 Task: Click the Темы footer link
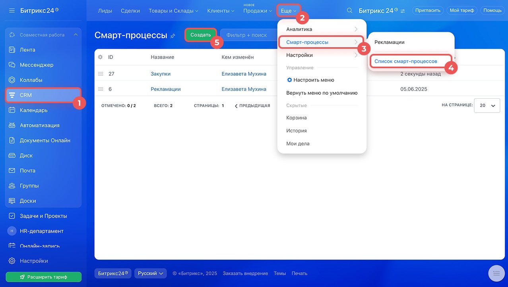[x=280, y=274]
